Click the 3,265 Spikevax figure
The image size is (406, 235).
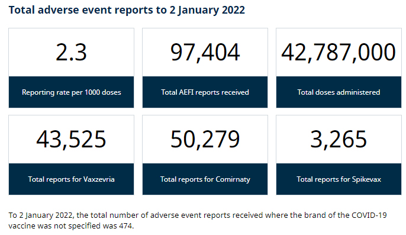[x=339, y=140]
